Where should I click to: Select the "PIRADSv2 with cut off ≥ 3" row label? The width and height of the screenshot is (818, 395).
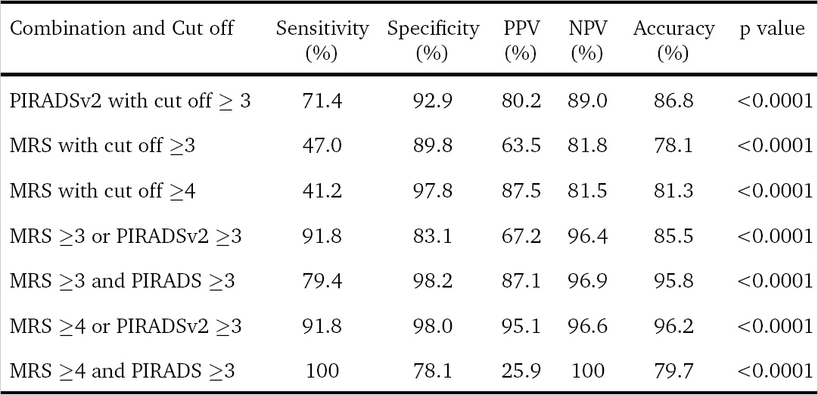pyautogui.click(x=130, y=101)
